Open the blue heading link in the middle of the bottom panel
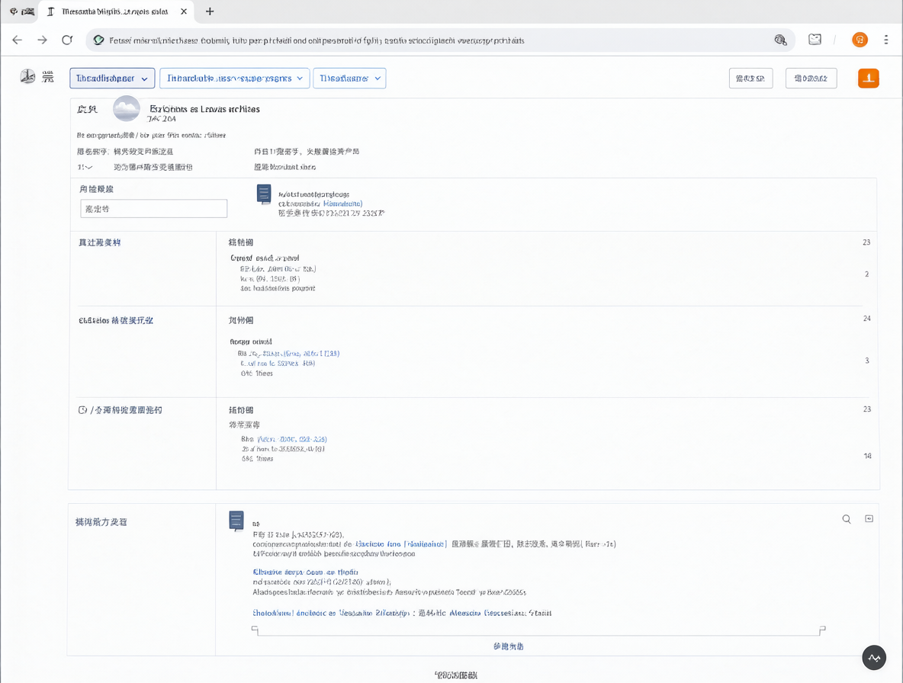The width and height of the screenshot is (903, 683). click(x=305, y=572)
